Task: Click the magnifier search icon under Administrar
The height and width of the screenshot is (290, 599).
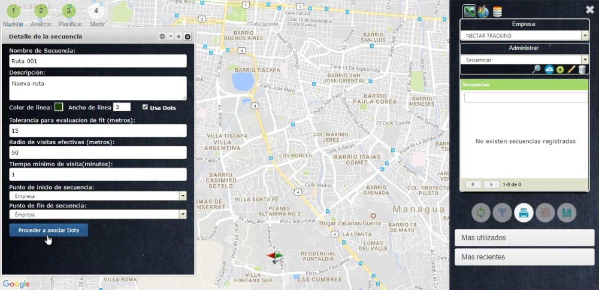Action: pyautogui.click(x=536, y=69)
